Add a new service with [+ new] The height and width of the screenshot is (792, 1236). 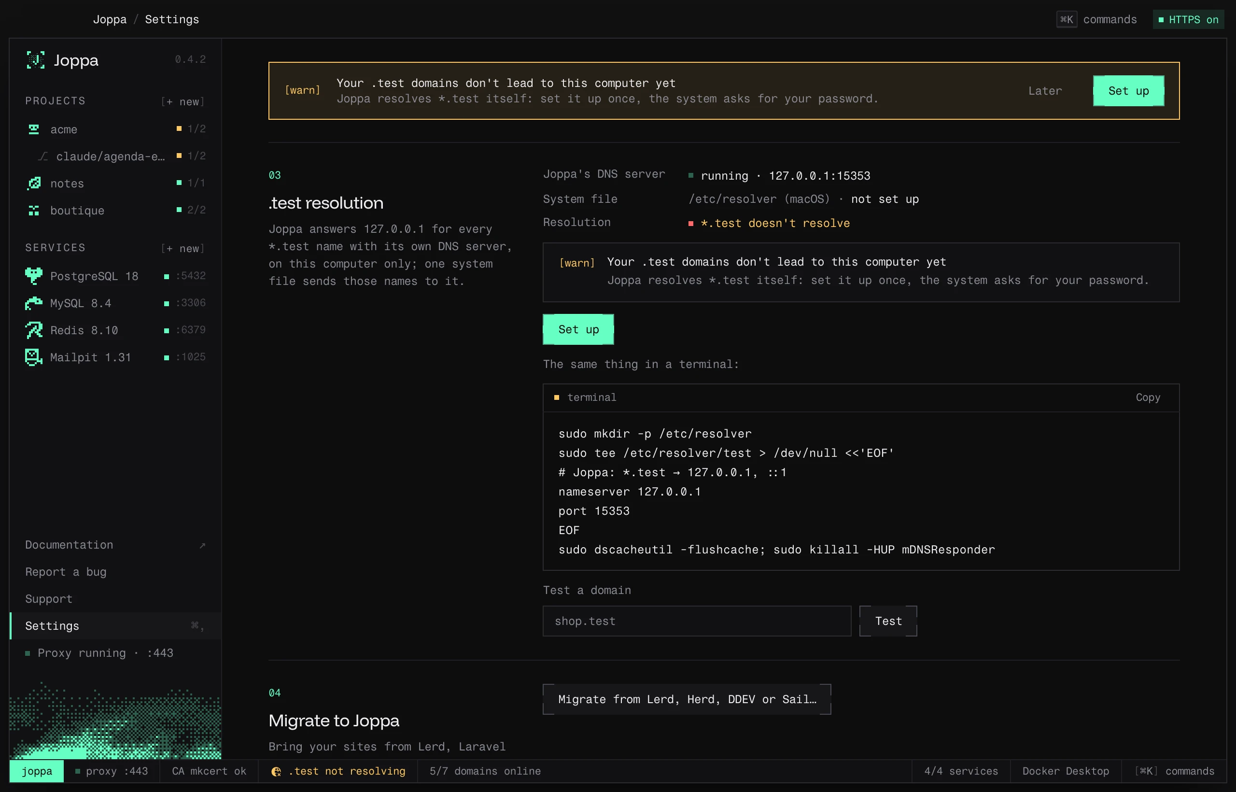(x=183, y=248)
